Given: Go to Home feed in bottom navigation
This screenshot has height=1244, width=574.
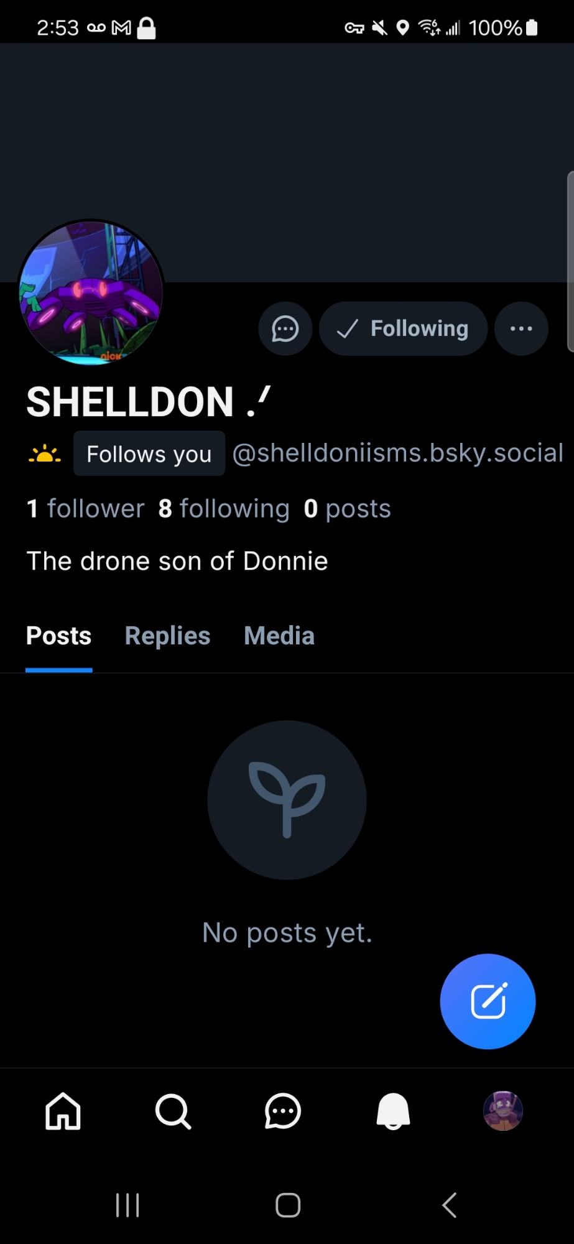Looking at the screenshot, I should (x=63, y=1111).
